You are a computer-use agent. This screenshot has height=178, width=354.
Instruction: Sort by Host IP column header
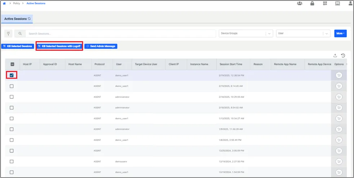pos(27,64)
